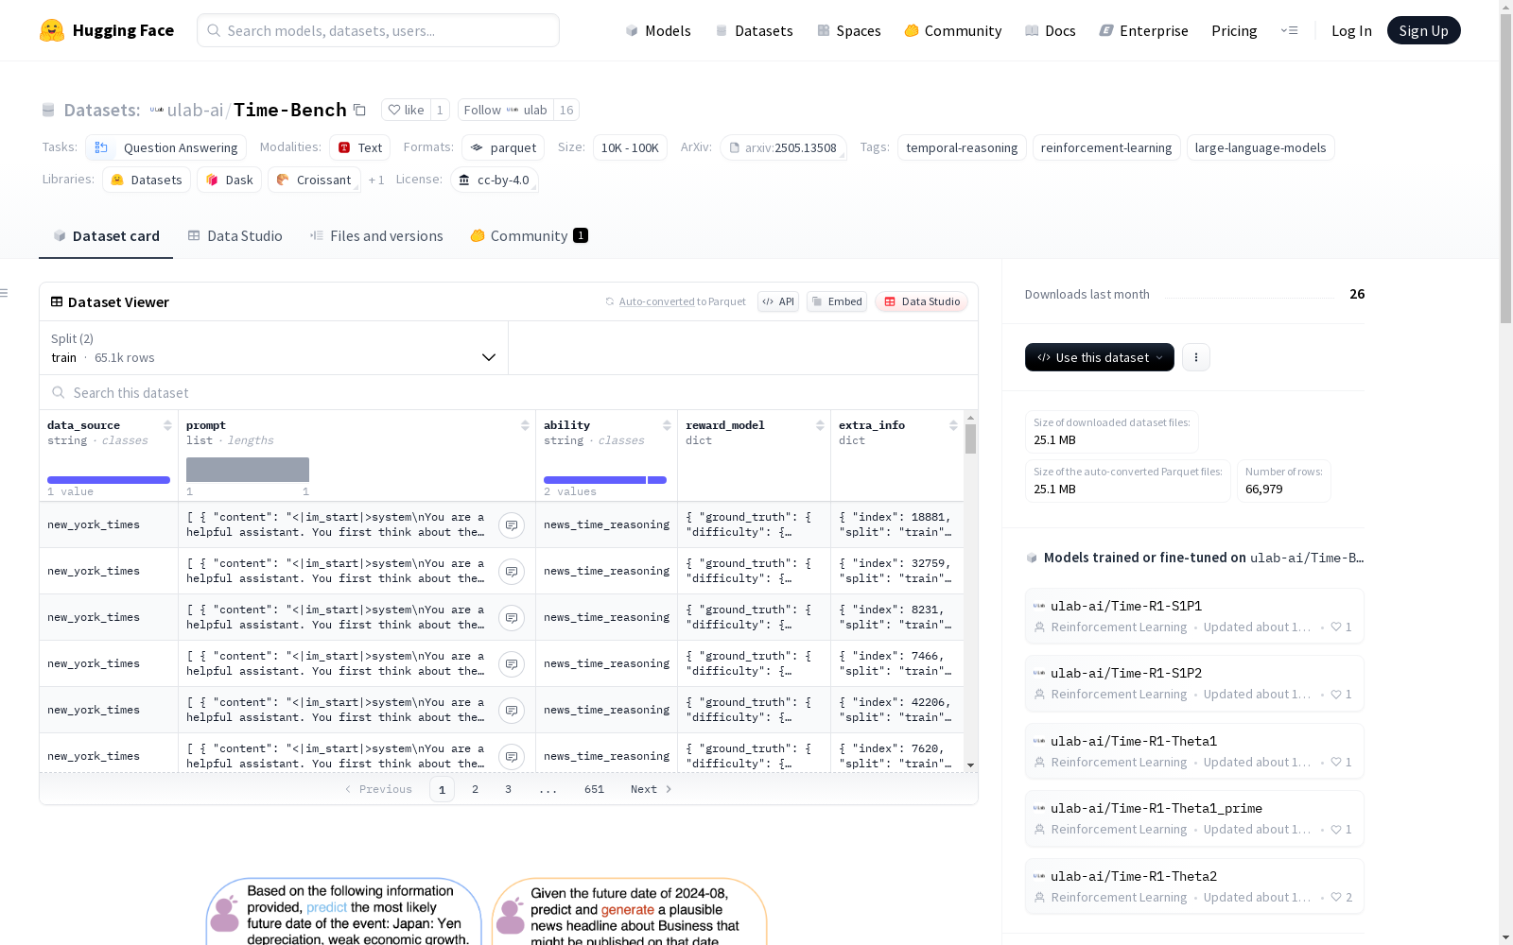The width and height of the screenshot is (1513, 945).
Task: Click the Embed button
Action: (x=837, y=301)
